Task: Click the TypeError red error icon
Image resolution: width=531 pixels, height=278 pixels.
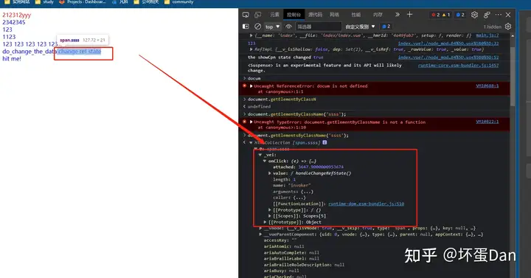Action: click(x=245, y=122)
